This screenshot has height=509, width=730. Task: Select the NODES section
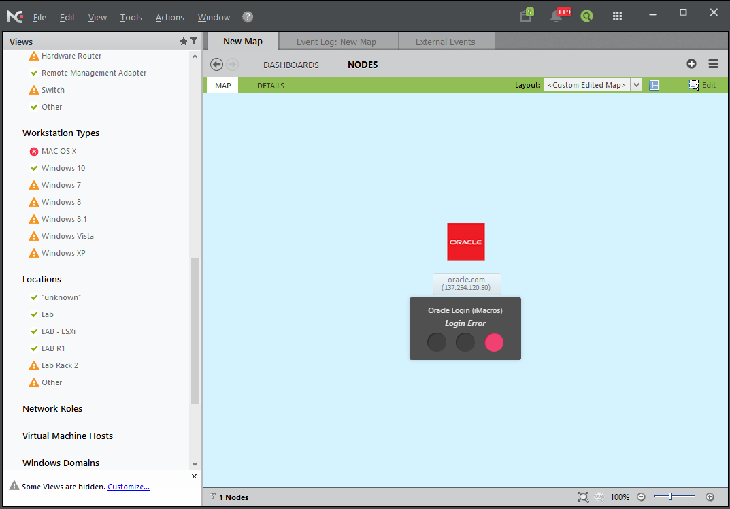pos(363,65)
